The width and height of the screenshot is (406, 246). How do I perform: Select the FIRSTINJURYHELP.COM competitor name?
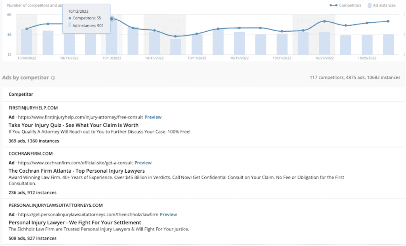tap(33, 108)
